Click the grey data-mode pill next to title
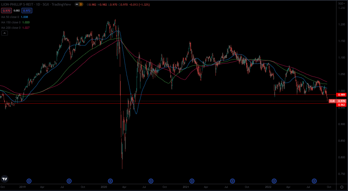Image resolution: width=348 pixels, height=191 pixels. pos(76,4)
